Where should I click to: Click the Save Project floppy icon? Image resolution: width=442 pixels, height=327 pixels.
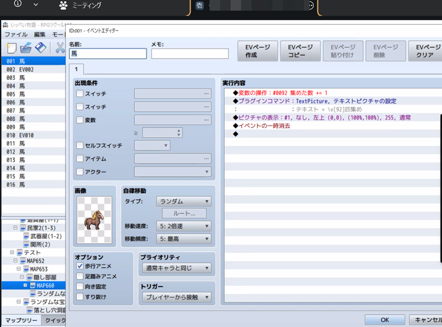click(40, 48)
